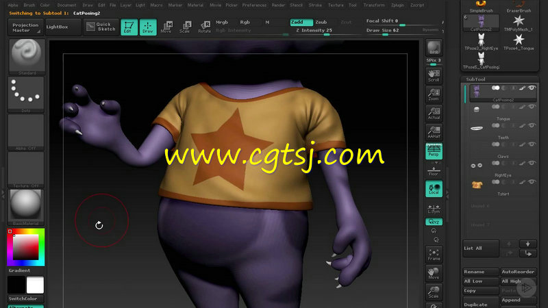Toggle RightEye subtool eye icon
Image resolution: width=548 pixels, height=308 pixels.
(x=532, y=163)
